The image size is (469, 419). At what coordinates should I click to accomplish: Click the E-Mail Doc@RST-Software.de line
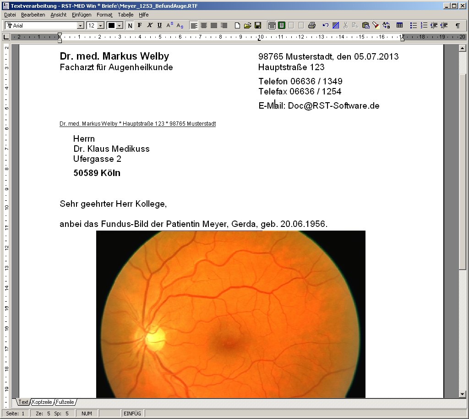pos(319,105)
